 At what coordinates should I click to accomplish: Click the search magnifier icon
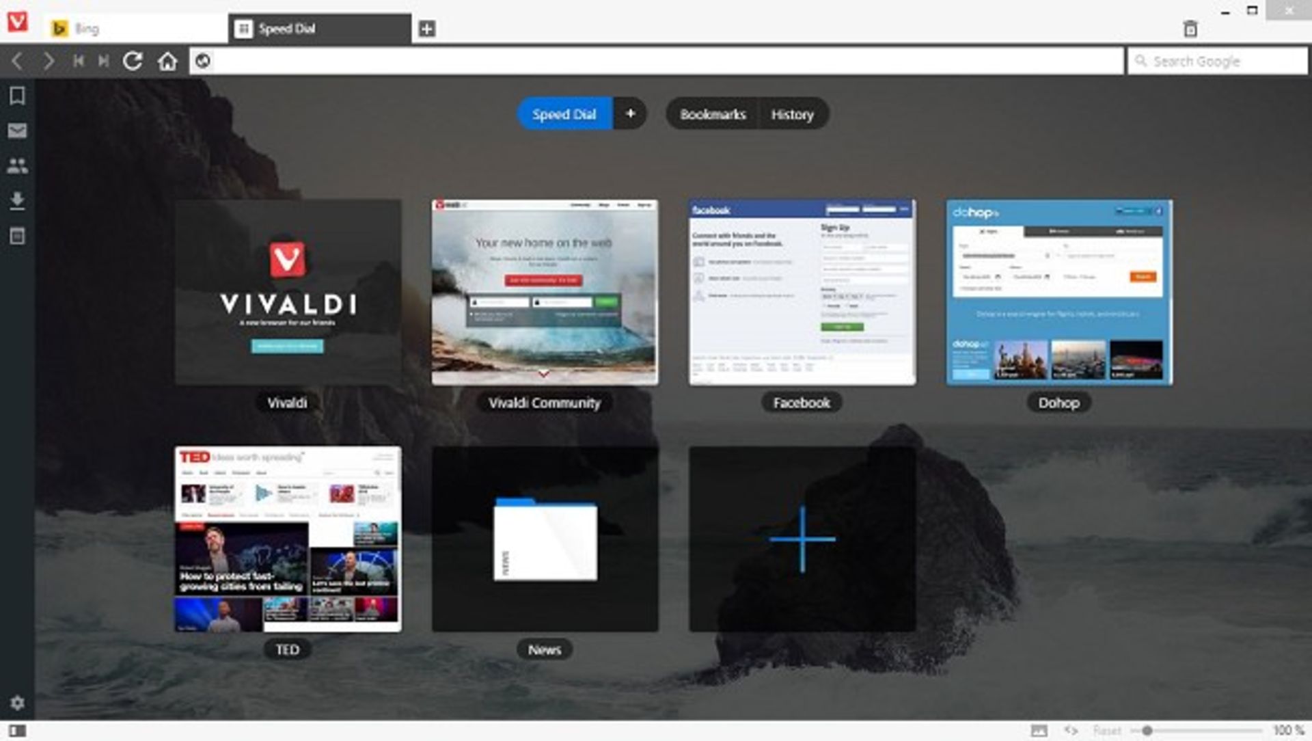coord(1140,61)
